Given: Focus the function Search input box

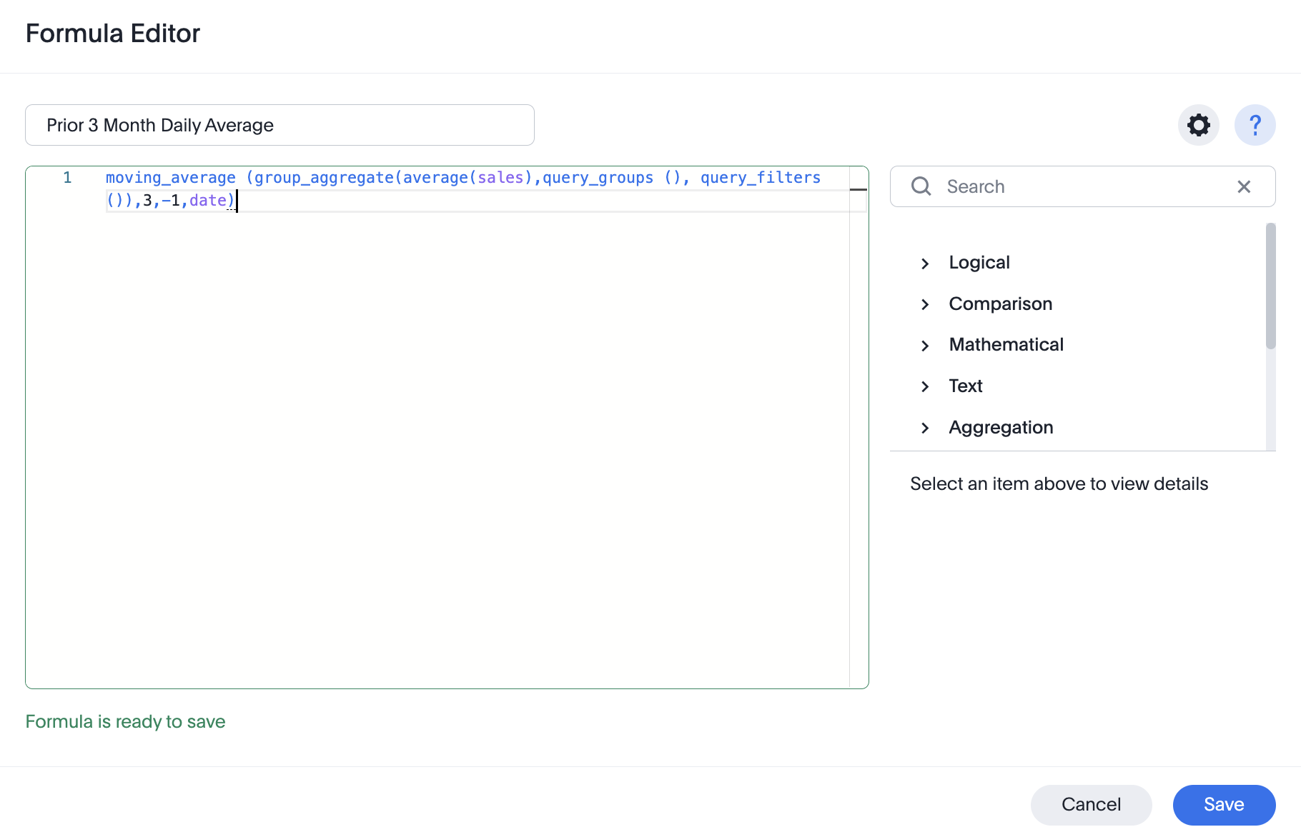Looking at the screenshot, I should click(1079, 186).
